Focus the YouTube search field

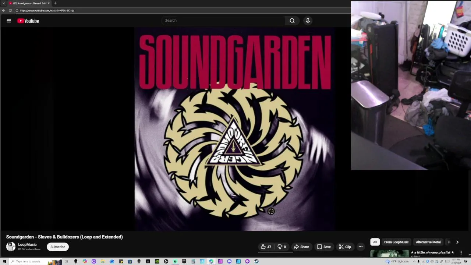[223, 21]
